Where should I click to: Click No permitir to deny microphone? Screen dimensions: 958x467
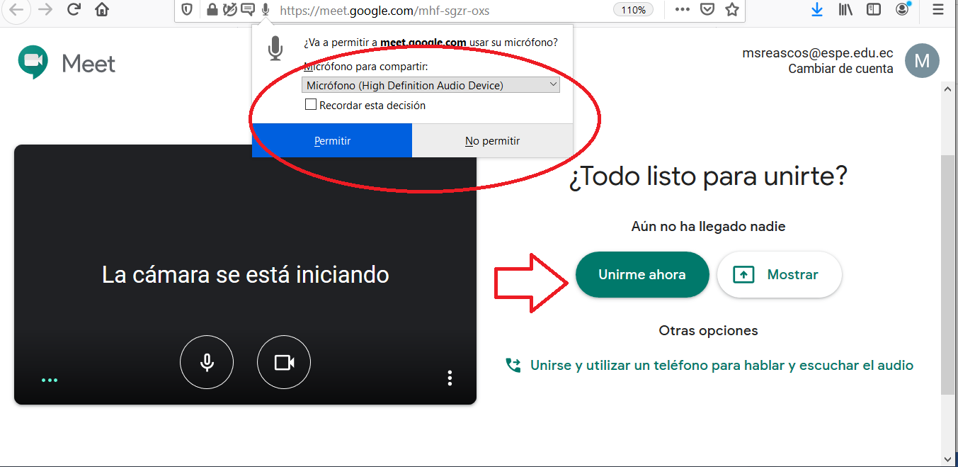[x=492, y=141]
